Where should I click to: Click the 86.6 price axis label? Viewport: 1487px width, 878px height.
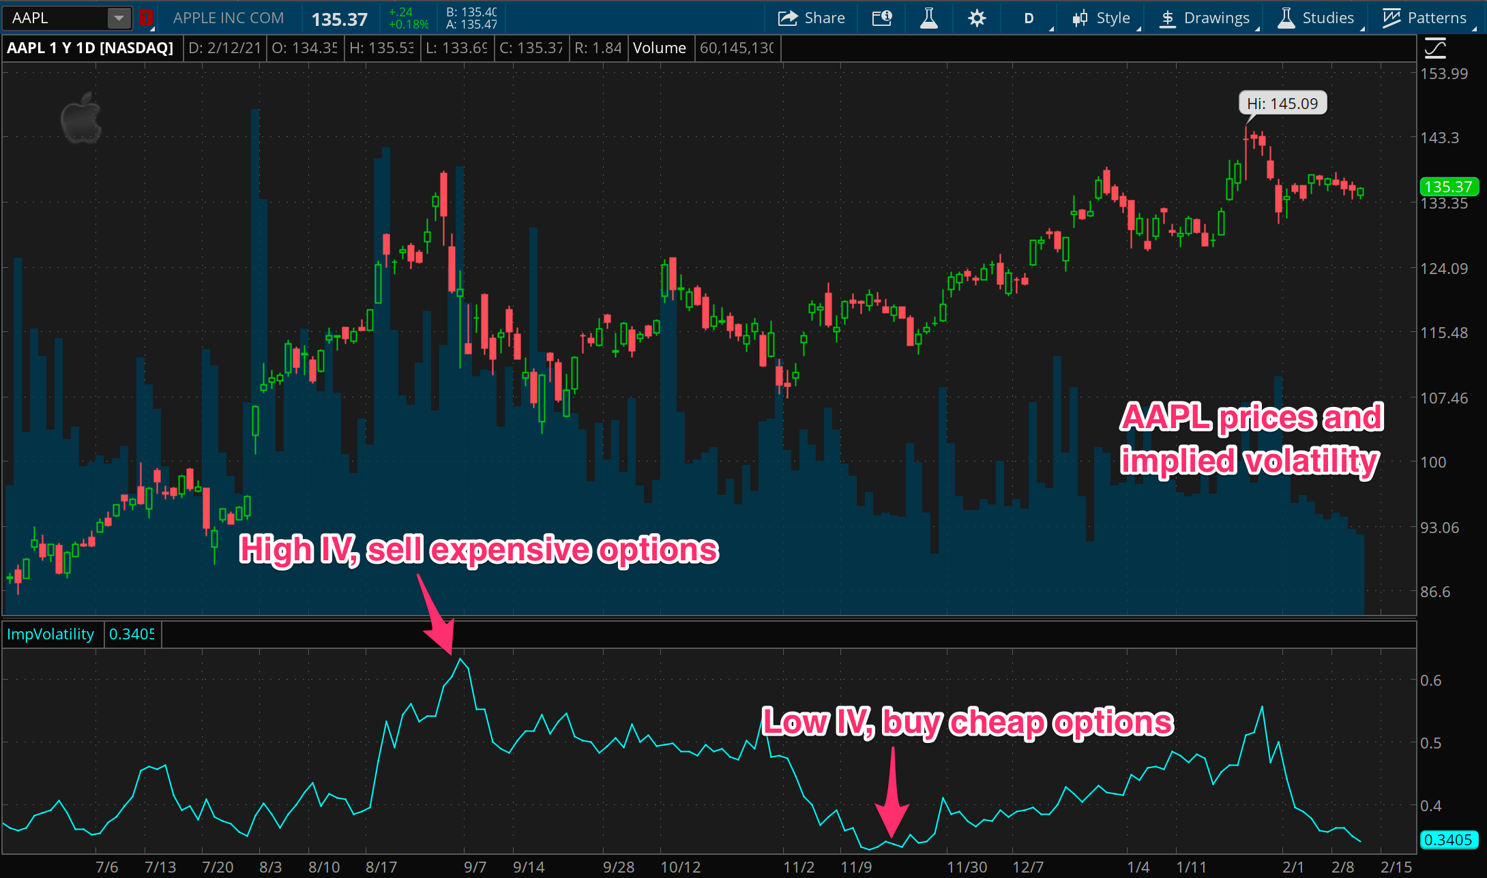1435,591
